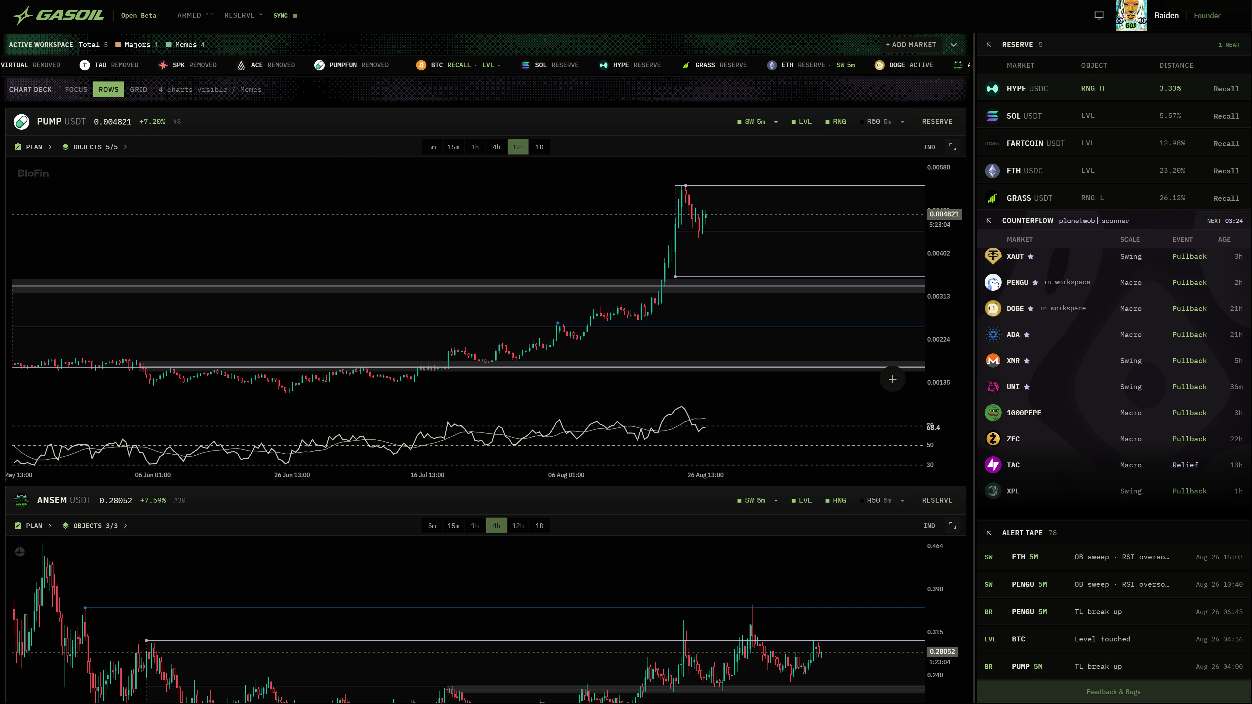
Task: Select 15m timeframe on ANSEM chart
Action: (454, 526)
